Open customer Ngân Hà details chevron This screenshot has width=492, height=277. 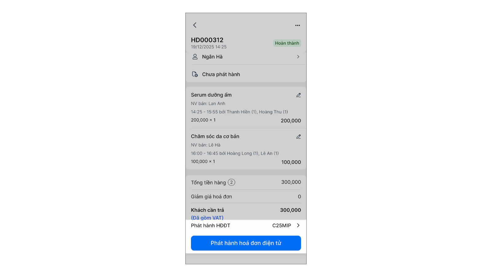298,57
